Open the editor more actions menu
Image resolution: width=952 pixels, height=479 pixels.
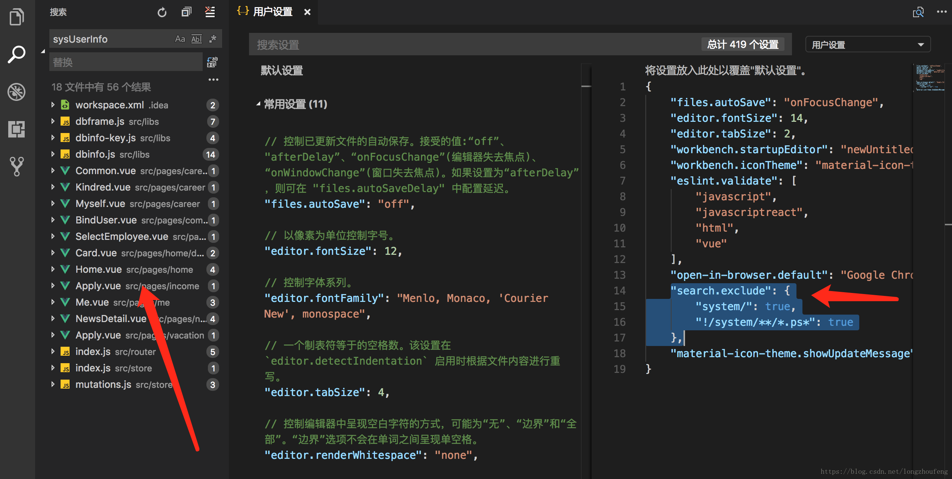[942, 12]
